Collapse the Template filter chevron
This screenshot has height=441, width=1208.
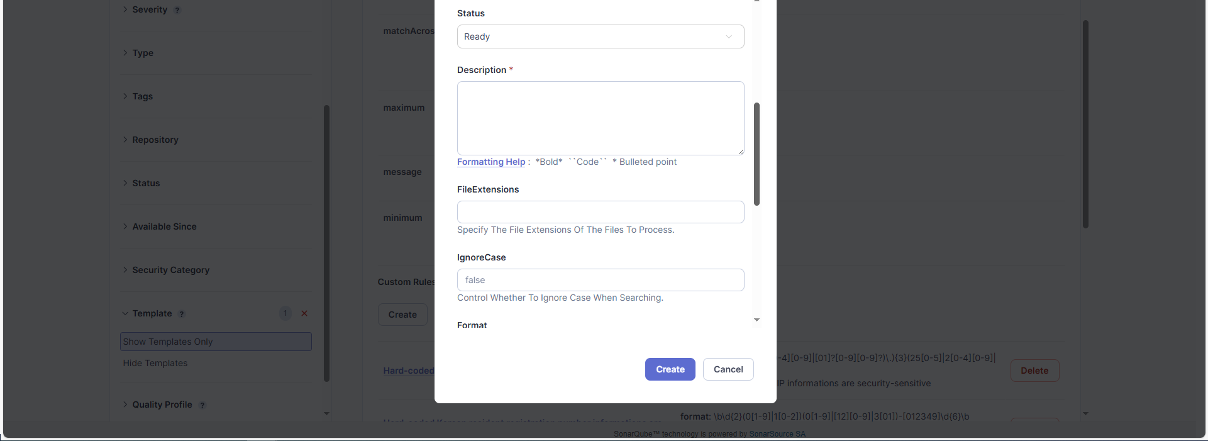click(x=125, y=313)
